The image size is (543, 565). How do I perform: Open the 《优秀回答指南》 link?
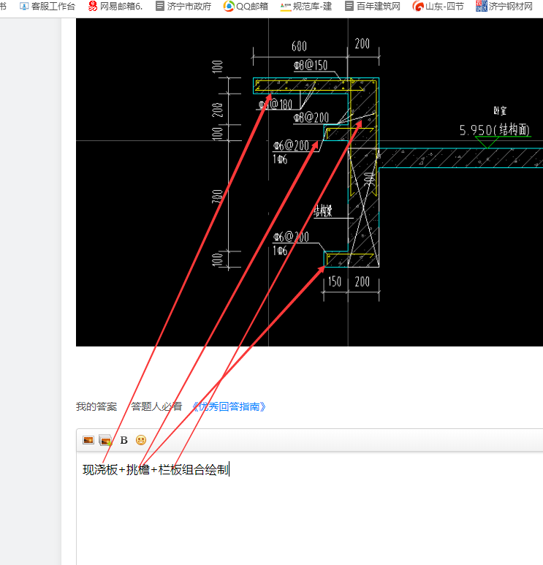click(x=229, y=406)
